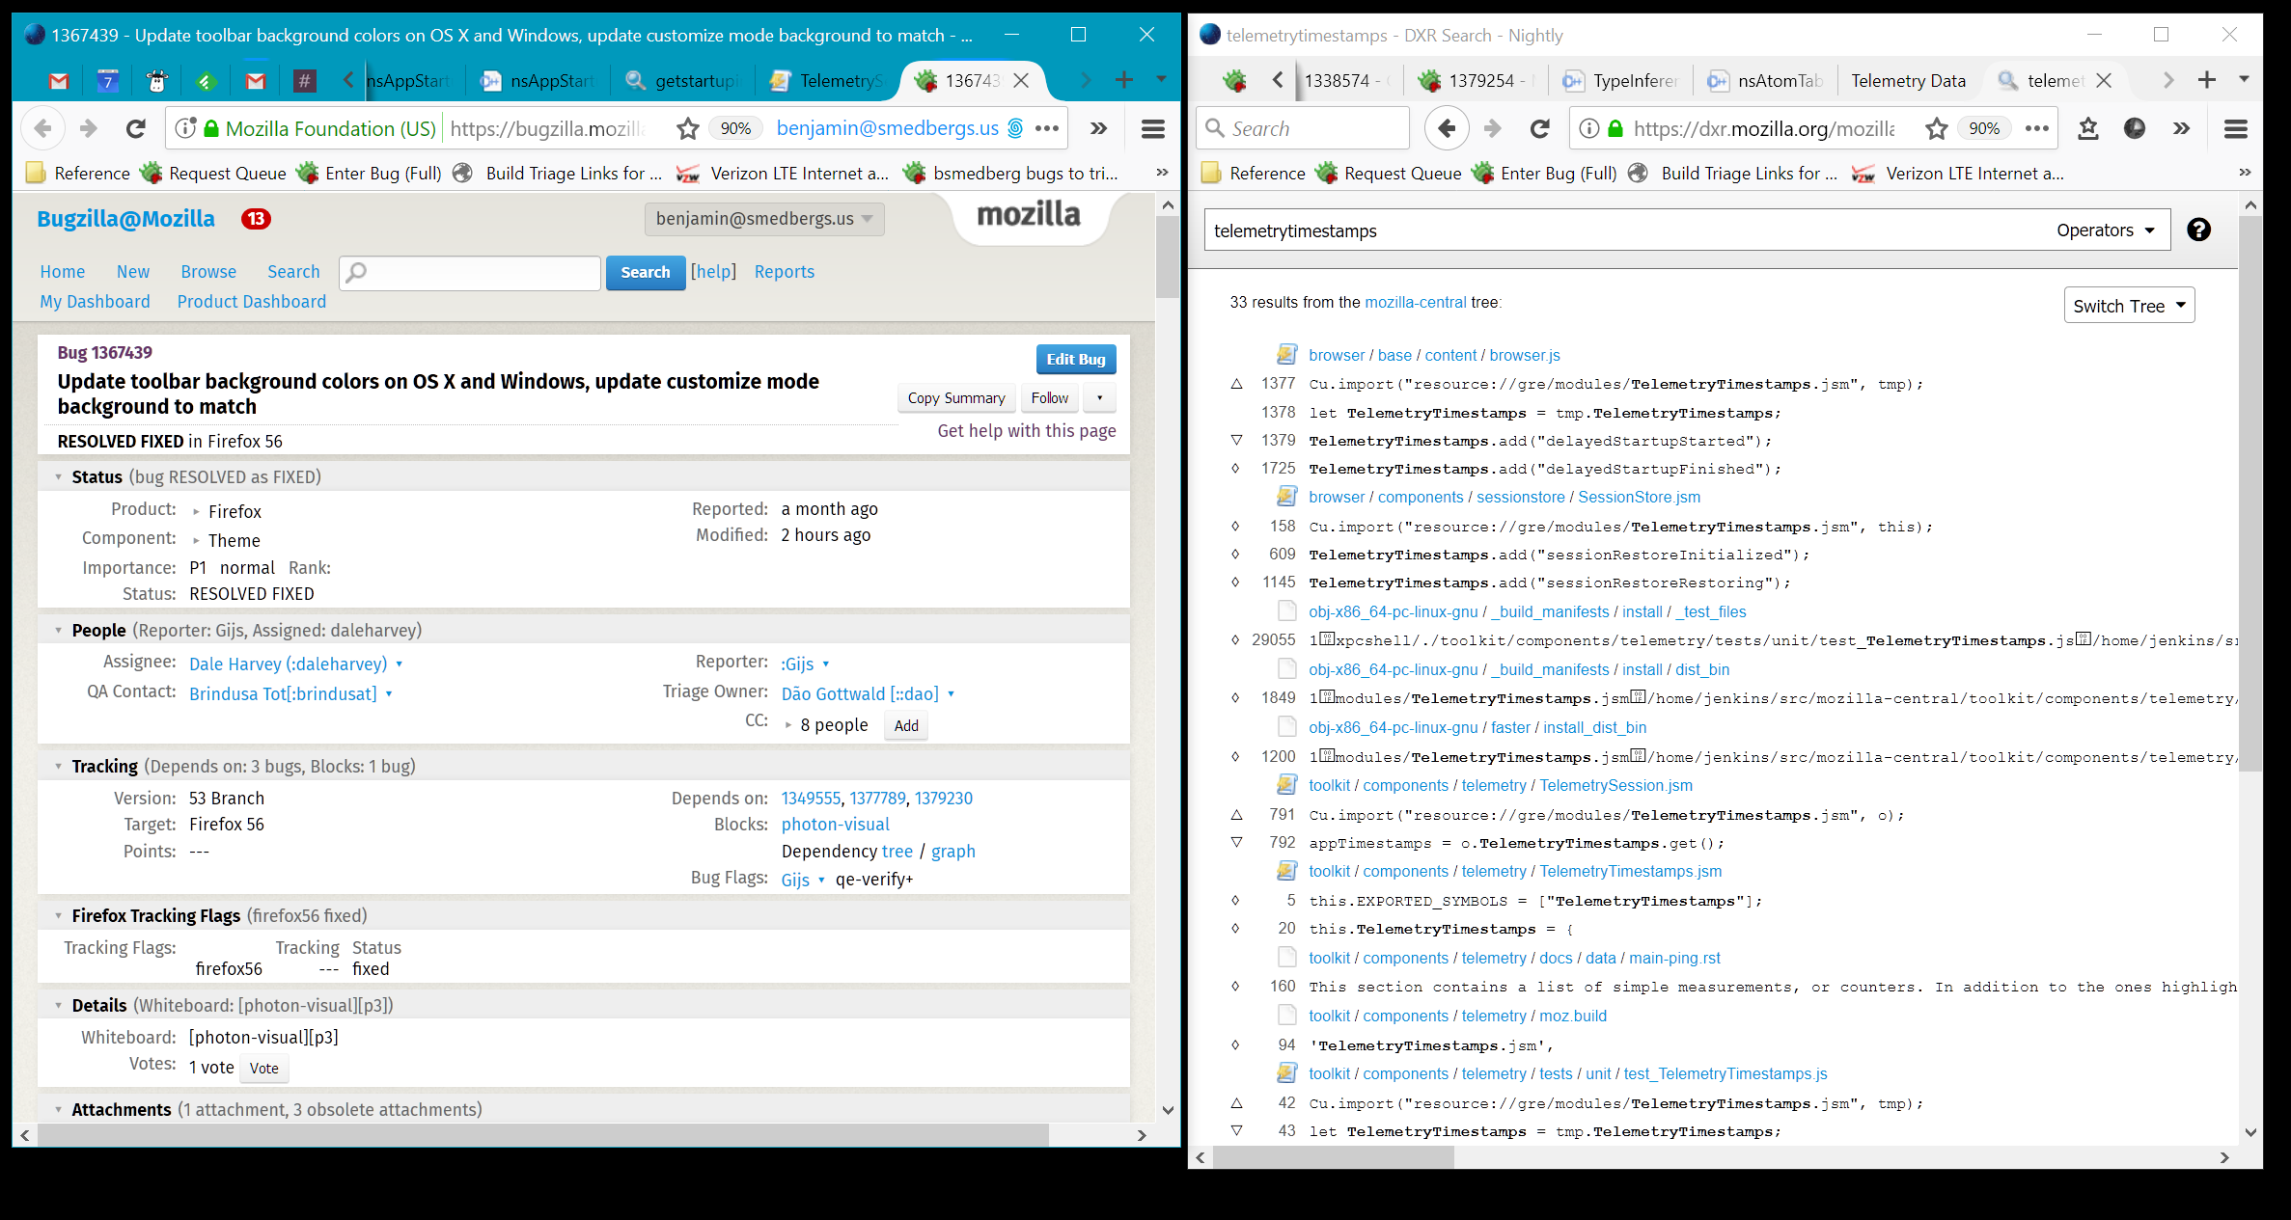Open Product Dashboard in Bugzilla nav

[252, 302]
